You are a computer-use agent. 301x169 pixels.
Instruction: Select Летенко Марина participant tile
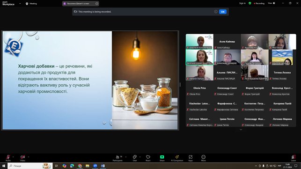point(282,119)
